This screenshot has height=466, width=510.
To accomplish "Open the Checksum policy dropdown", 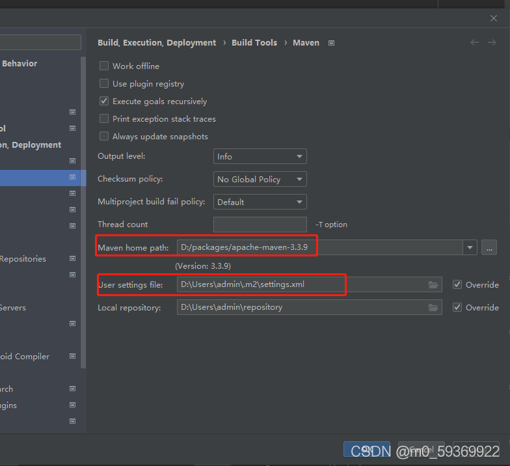I will click(260, 180).
